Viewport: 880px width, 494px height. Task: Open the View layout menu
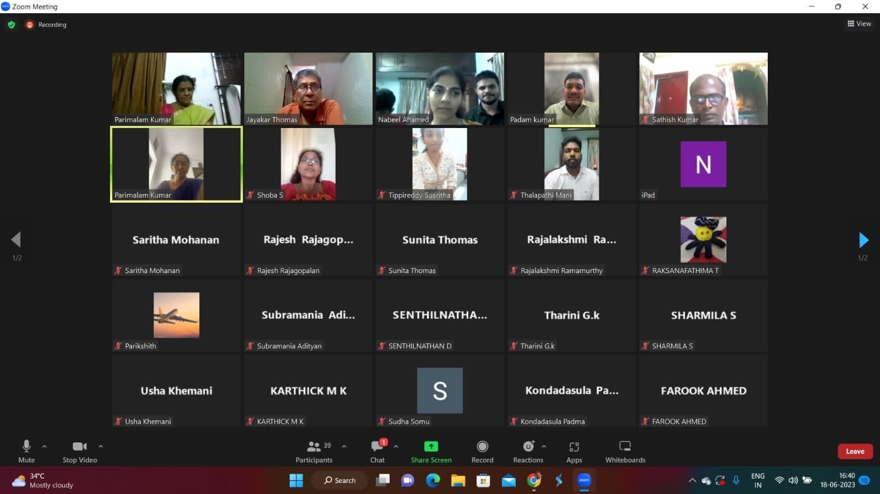859,24
